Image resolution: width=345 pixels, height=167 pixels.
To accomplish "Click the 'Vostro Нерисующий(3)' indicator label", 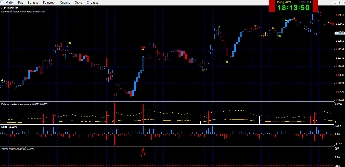I will click(x=14, y=149).
